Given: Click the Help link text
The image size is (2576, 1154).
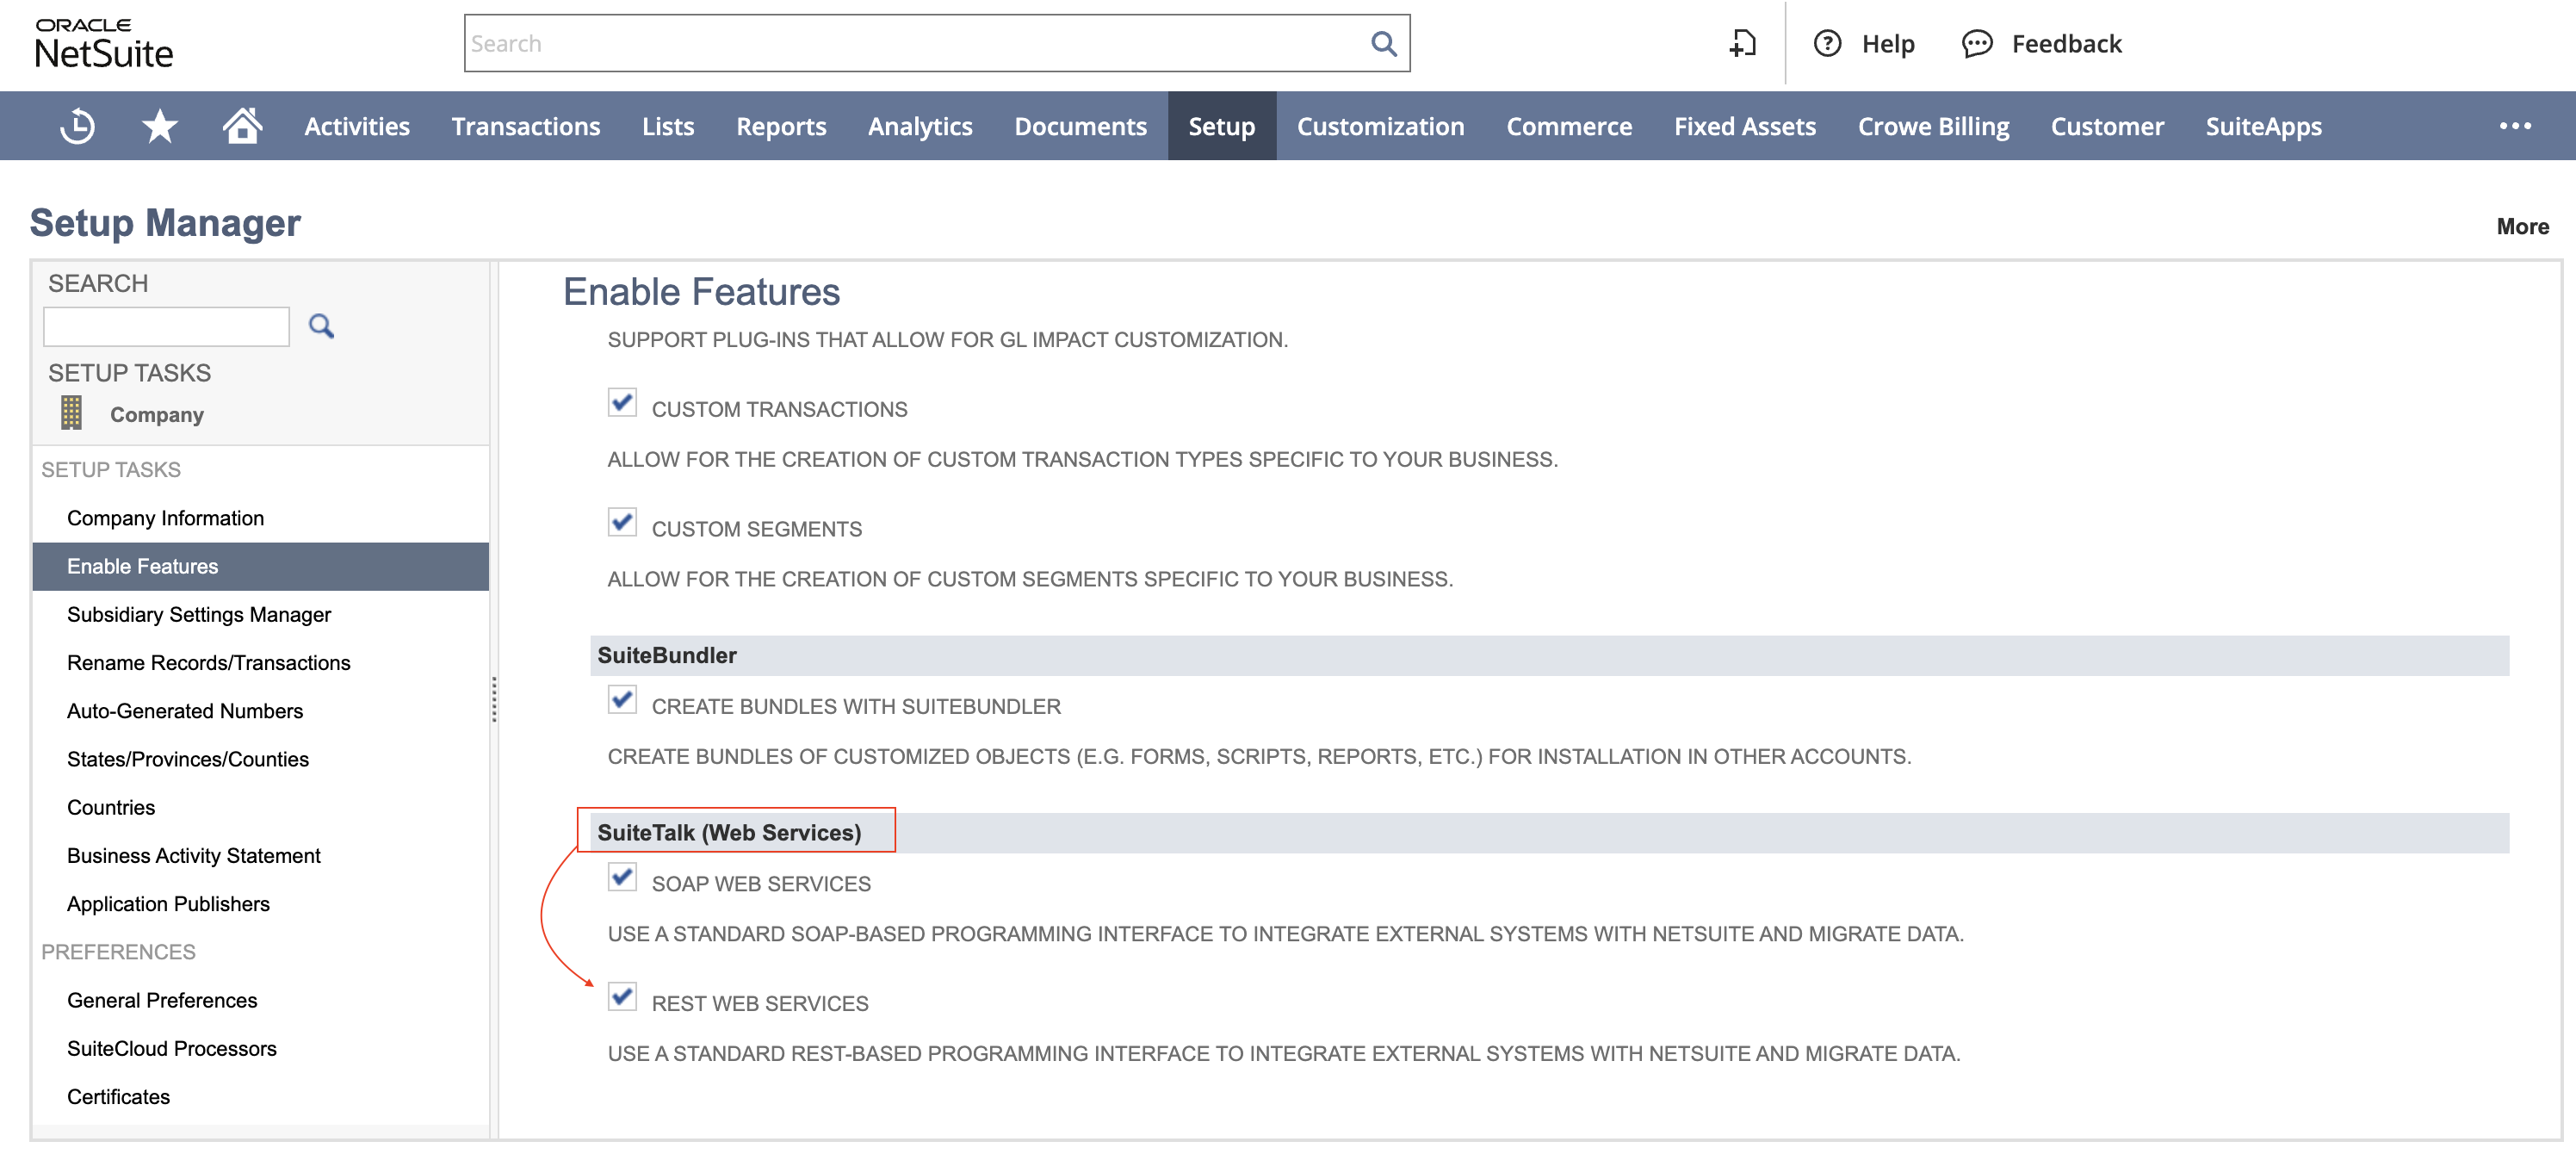Looking at the screenshot, I should pyautogui.click(x=1888, y=43).
